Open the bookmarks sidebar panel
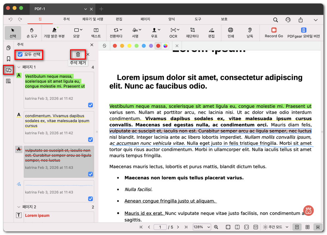 pyautogui.click(x=9, y=59)
